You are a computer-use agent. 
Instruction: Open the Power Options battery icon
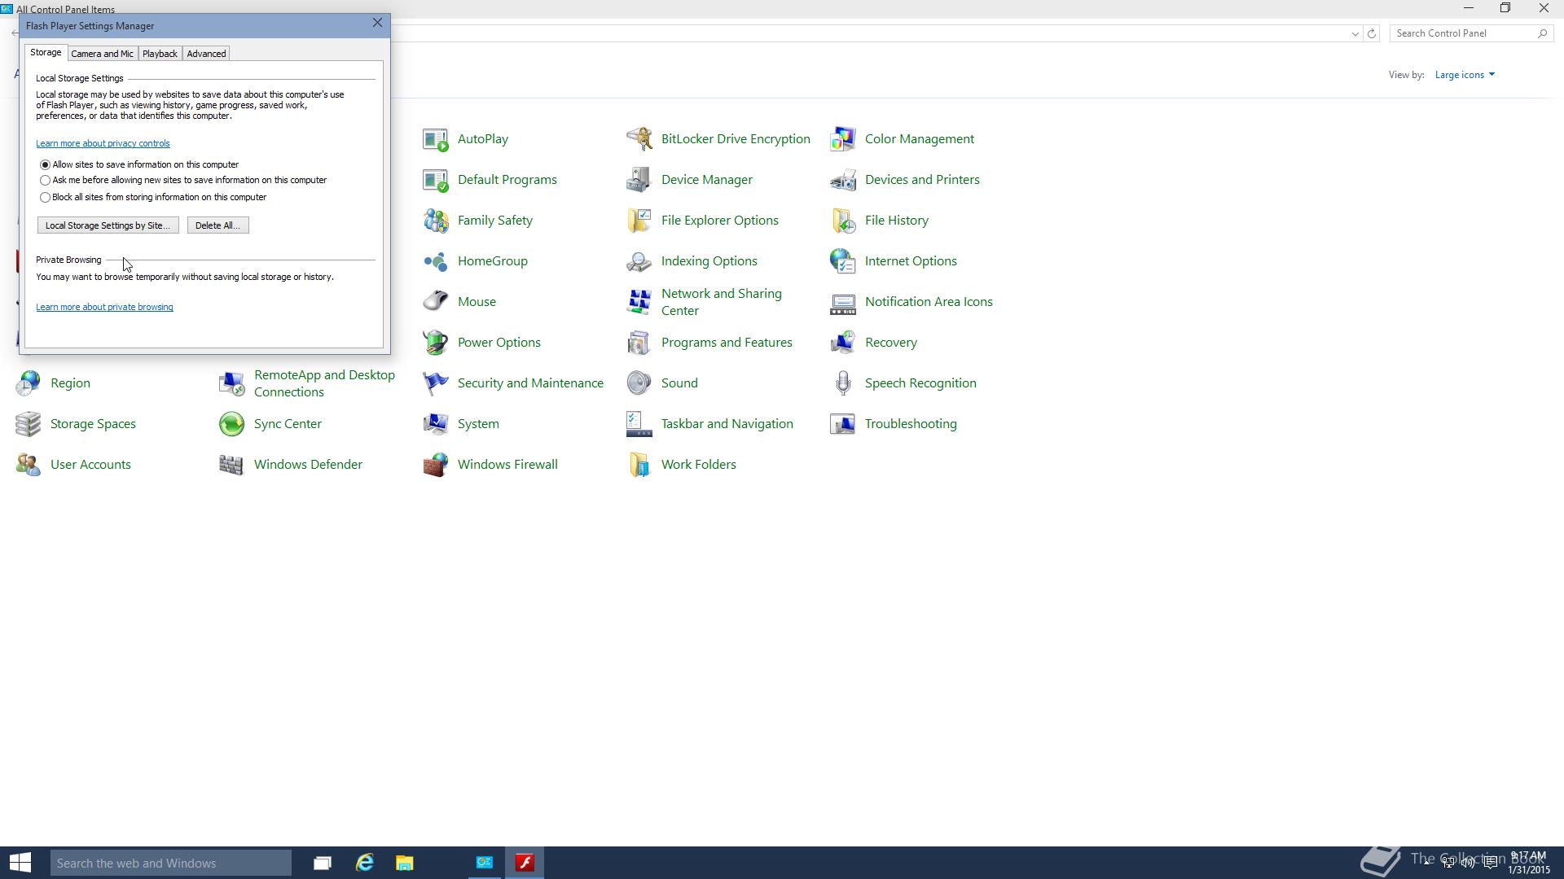click(x=435, y=343)
